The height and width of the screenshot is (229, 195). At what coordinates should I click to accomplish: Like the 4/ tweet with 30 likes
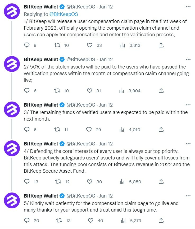(x=89, y=182)
